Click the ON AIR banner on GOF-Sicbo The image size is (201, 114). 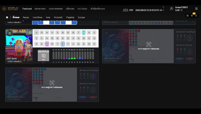(x=19, y=31)
